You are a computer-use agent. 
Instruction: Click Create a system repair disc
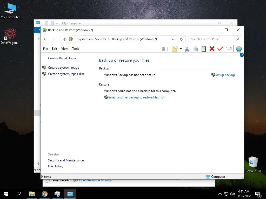pos(66,74)
